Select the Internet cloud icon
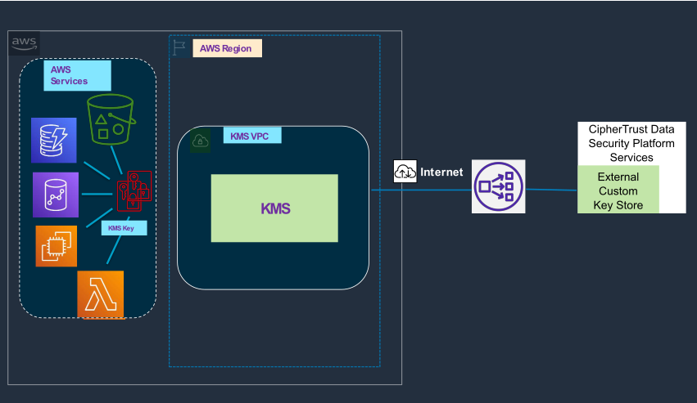 point(405,172)
